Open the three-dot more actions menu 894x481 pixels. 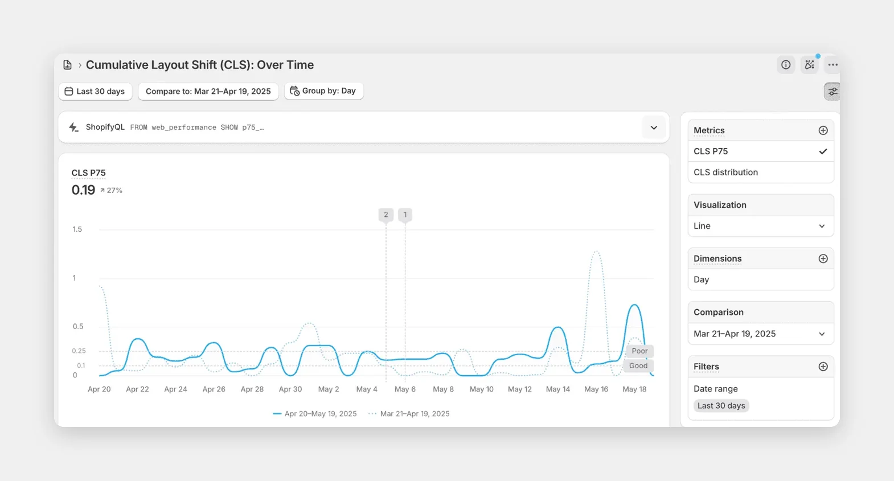click(x=833, y=65)
